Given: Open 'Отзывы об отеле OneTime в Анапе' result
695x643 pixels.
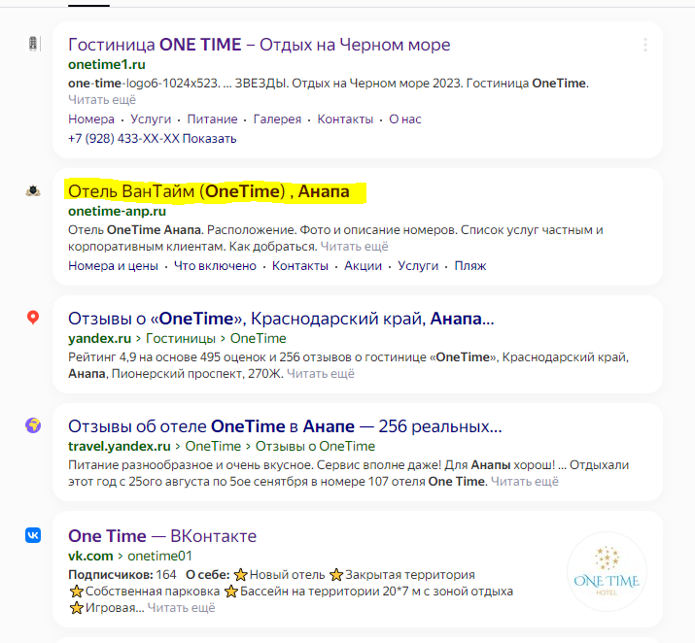Looking at the screenshot, I should [285, 426].
